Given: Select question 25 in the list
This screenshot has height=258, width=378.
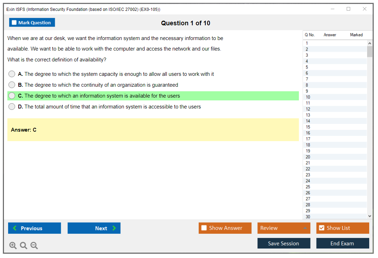Looking at the screenshot, I should coord(308,187).
